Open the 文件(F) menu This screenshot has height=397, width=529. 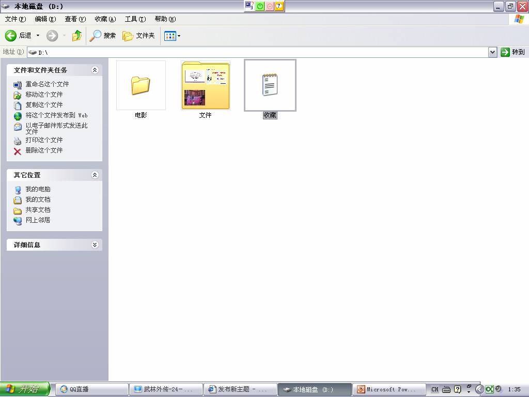click(x=15, y=19)
